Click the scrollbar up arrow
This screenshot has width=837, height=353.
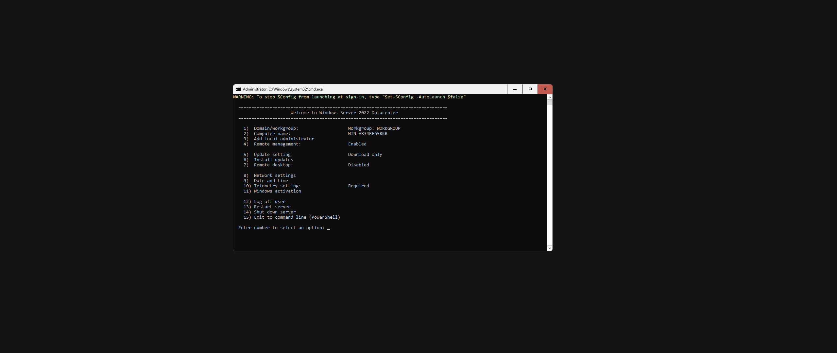pos(550,97)
